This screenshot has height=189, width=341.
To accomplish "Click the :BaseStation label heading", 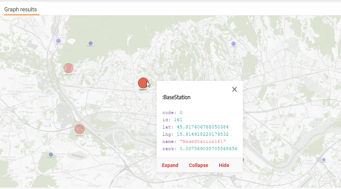I will 176,97.
